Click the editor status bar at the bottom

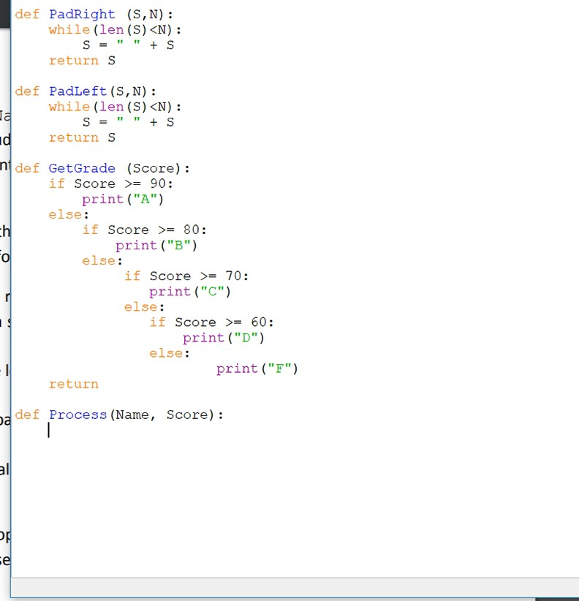295,588
